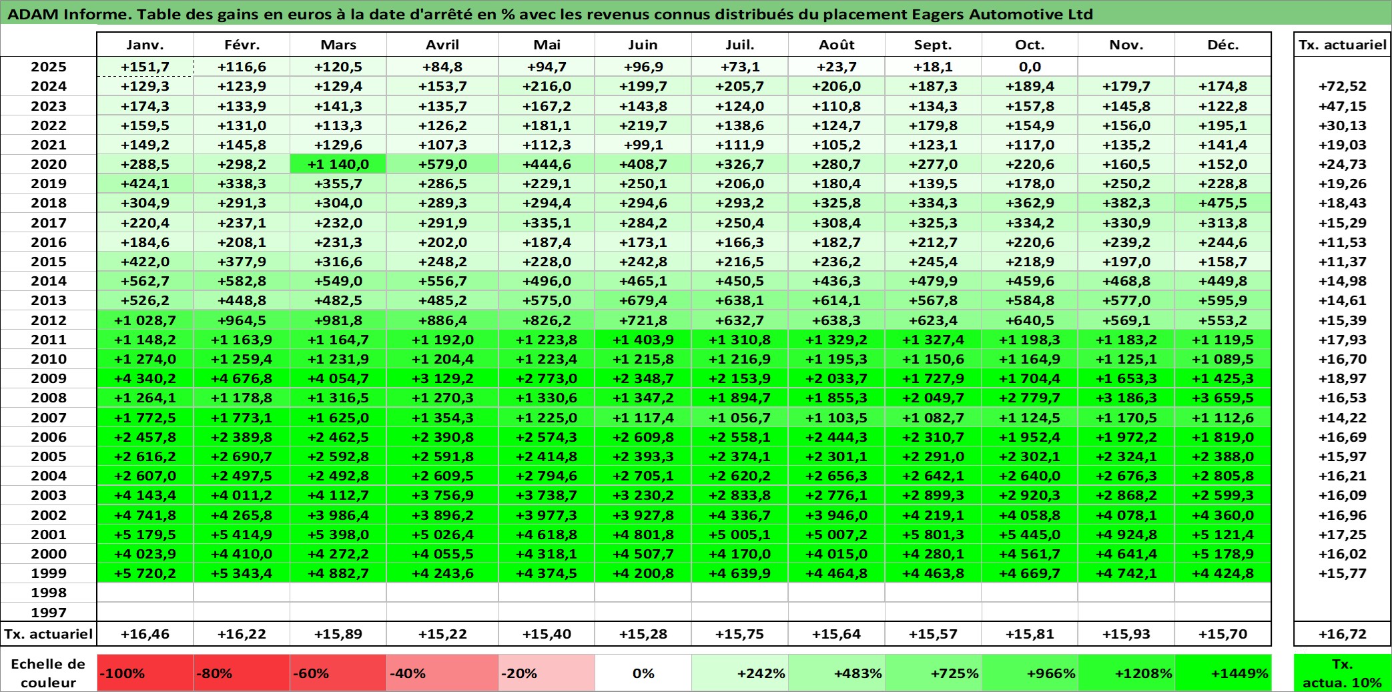This screenshot has width=1392, height=692.
Task: Select the Juin 2021 value "+99,1"
Action: [643, 145]
